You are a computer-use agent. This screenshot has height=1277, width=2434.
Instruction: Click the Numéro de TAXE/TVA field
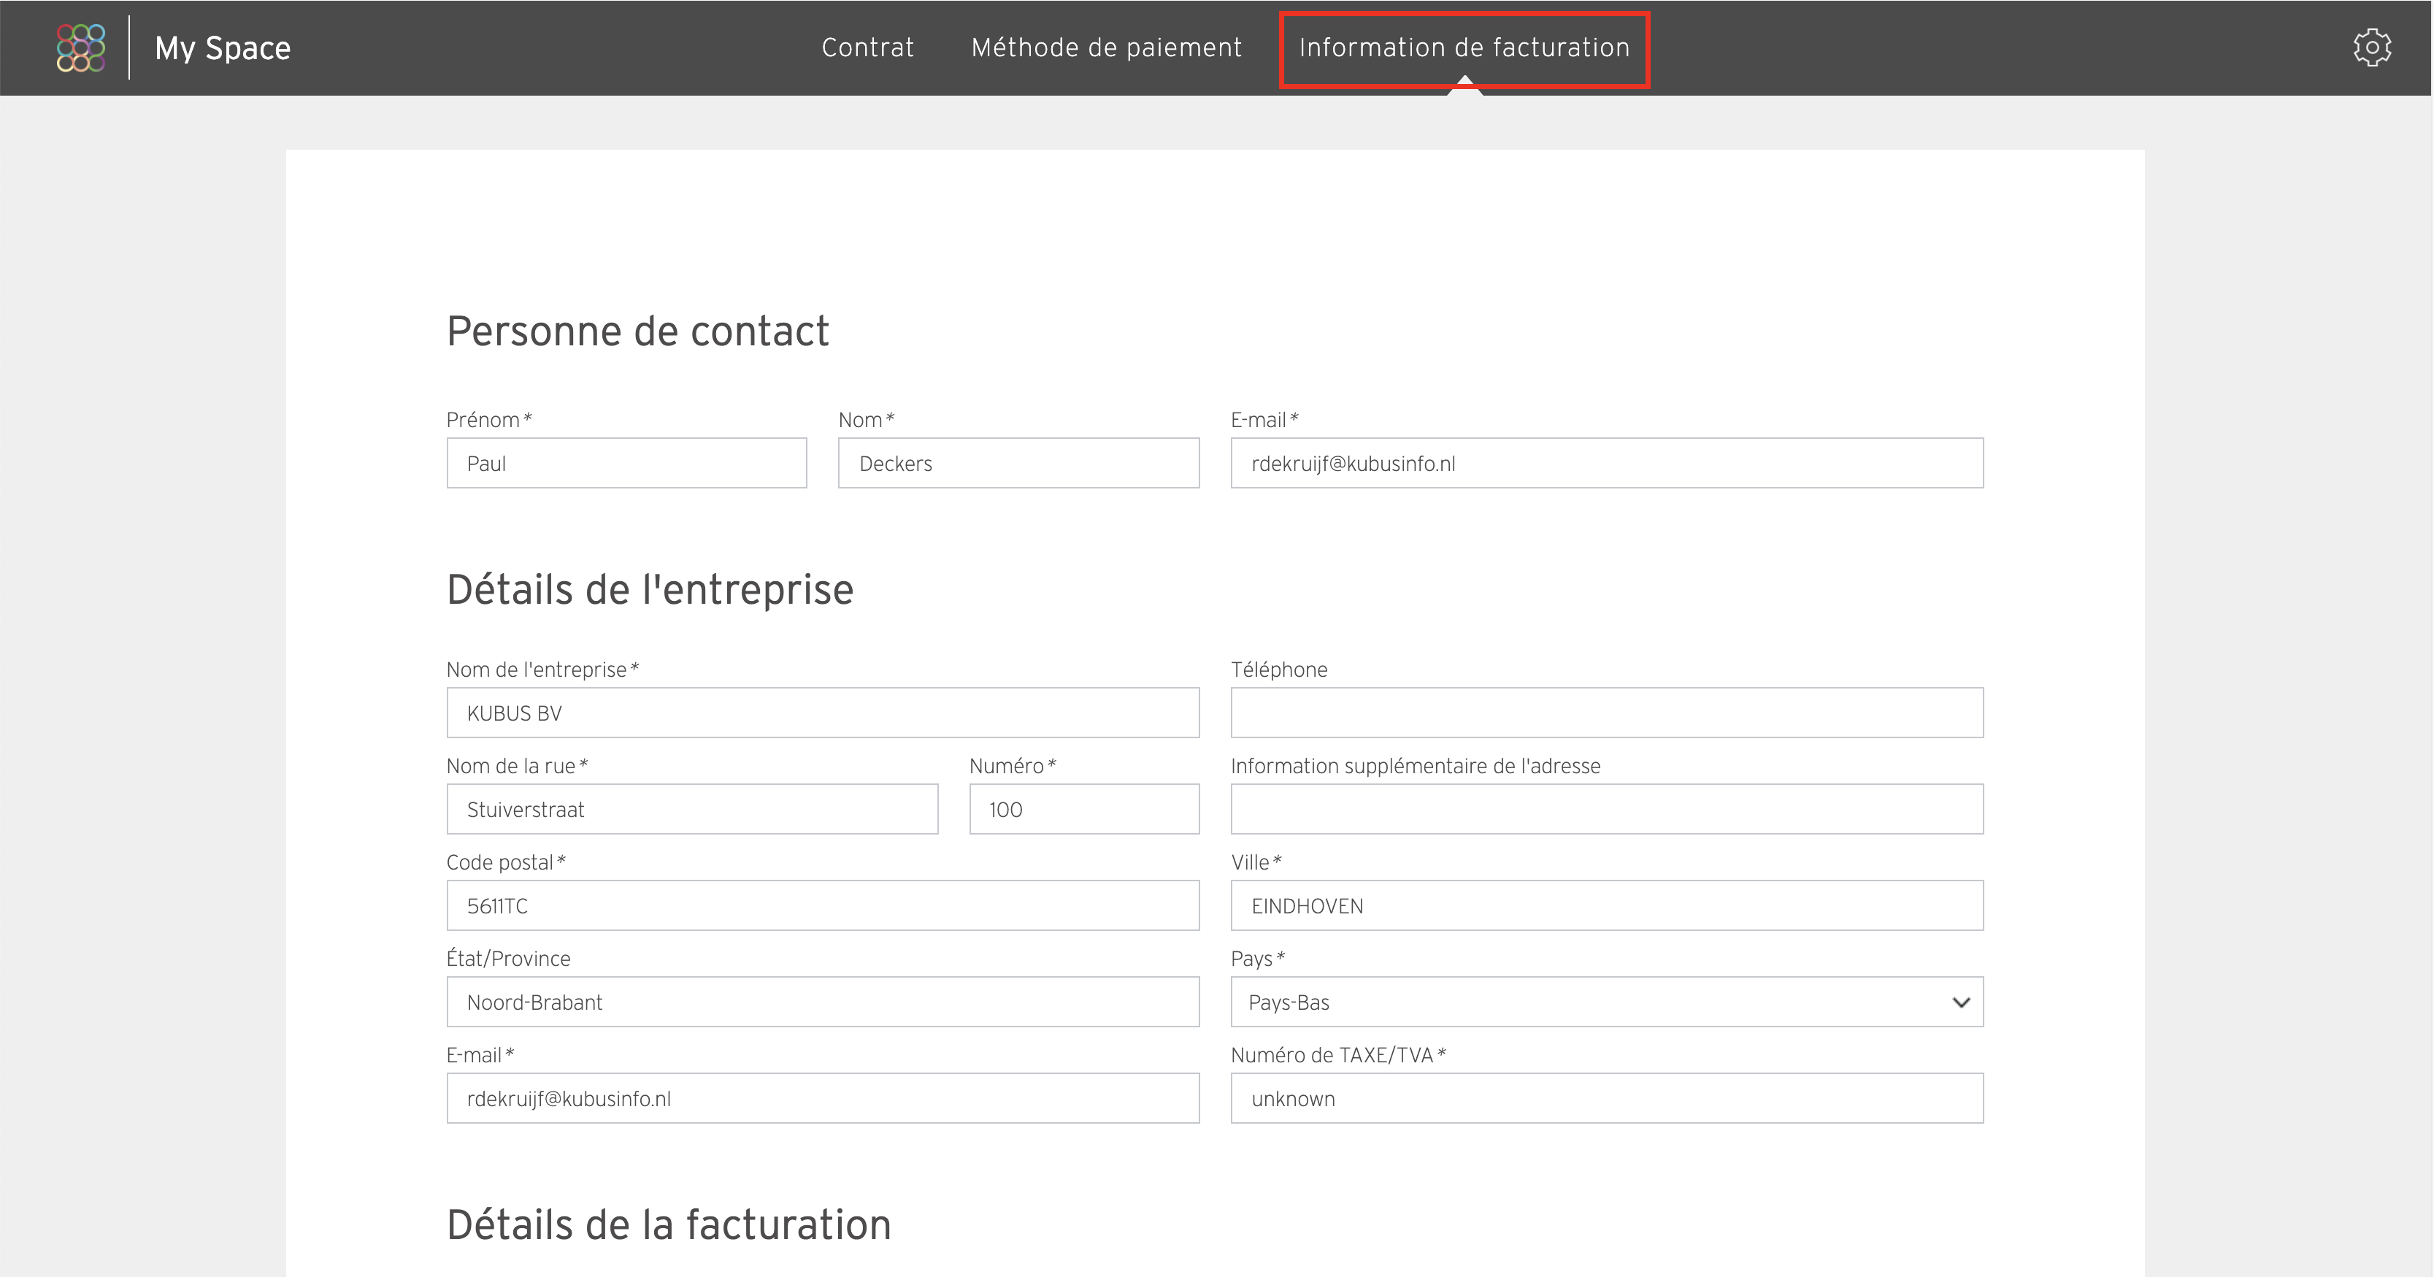pyautogui.click(x=1606, y=1098)
